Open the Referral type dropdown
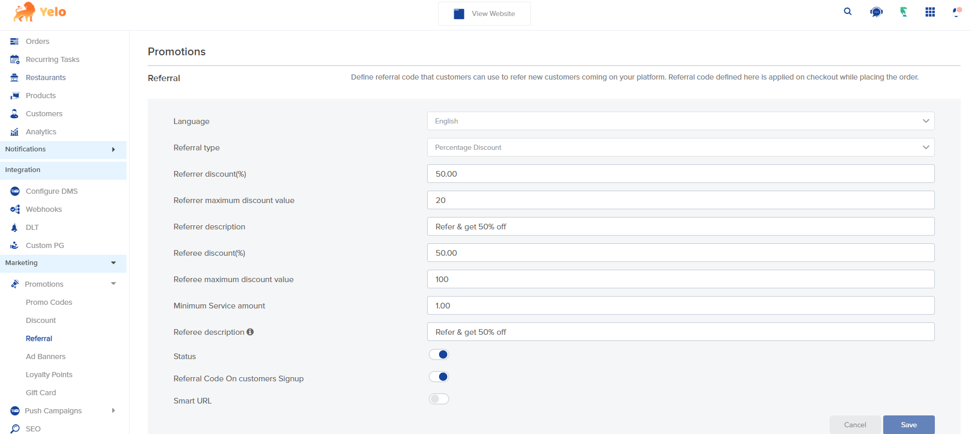The width and height of the screenshot is (971, 434). tap(680, 147)
